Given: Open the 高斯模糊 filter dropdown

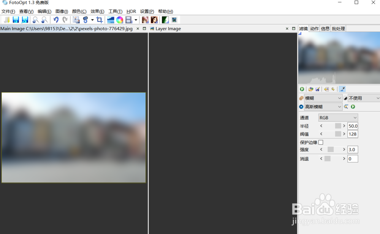Looking at the screenshot, I should pos(323,107).
